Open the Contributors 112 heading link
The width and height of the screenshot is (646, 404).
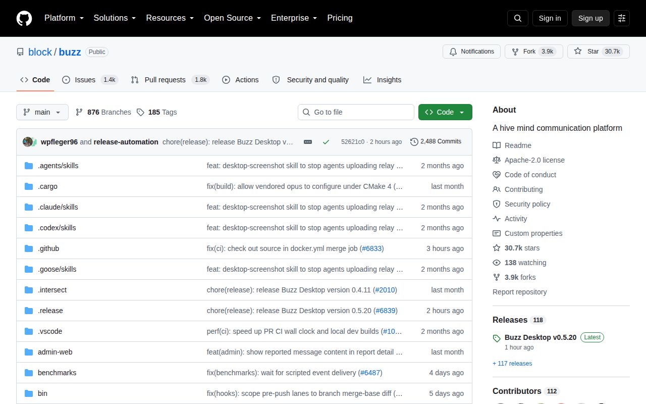click(x=526, y=391)
